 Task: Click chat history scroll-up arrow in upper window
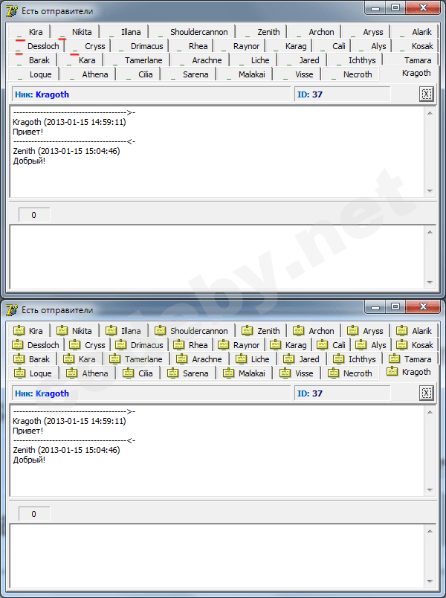click(430, 113)
